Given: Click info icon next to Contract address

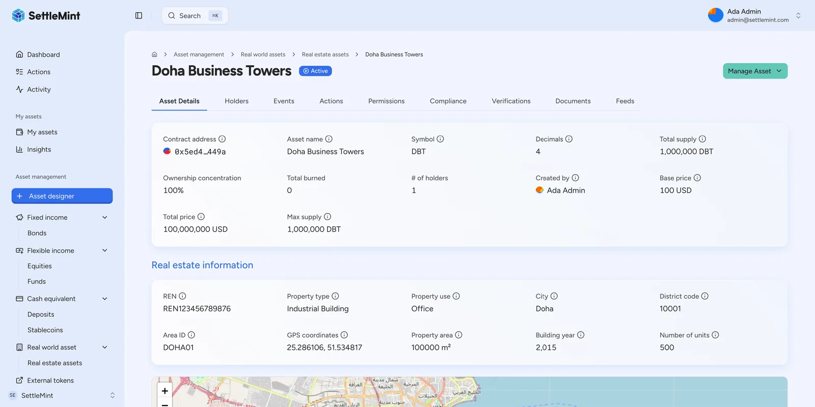Looking at the screenshot, I should (222, 139).
